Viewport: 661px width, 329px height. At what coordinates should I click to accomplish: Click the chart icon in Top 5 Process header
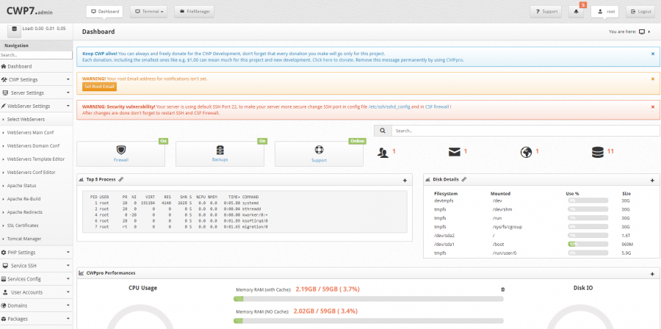(x=82, y=179)
